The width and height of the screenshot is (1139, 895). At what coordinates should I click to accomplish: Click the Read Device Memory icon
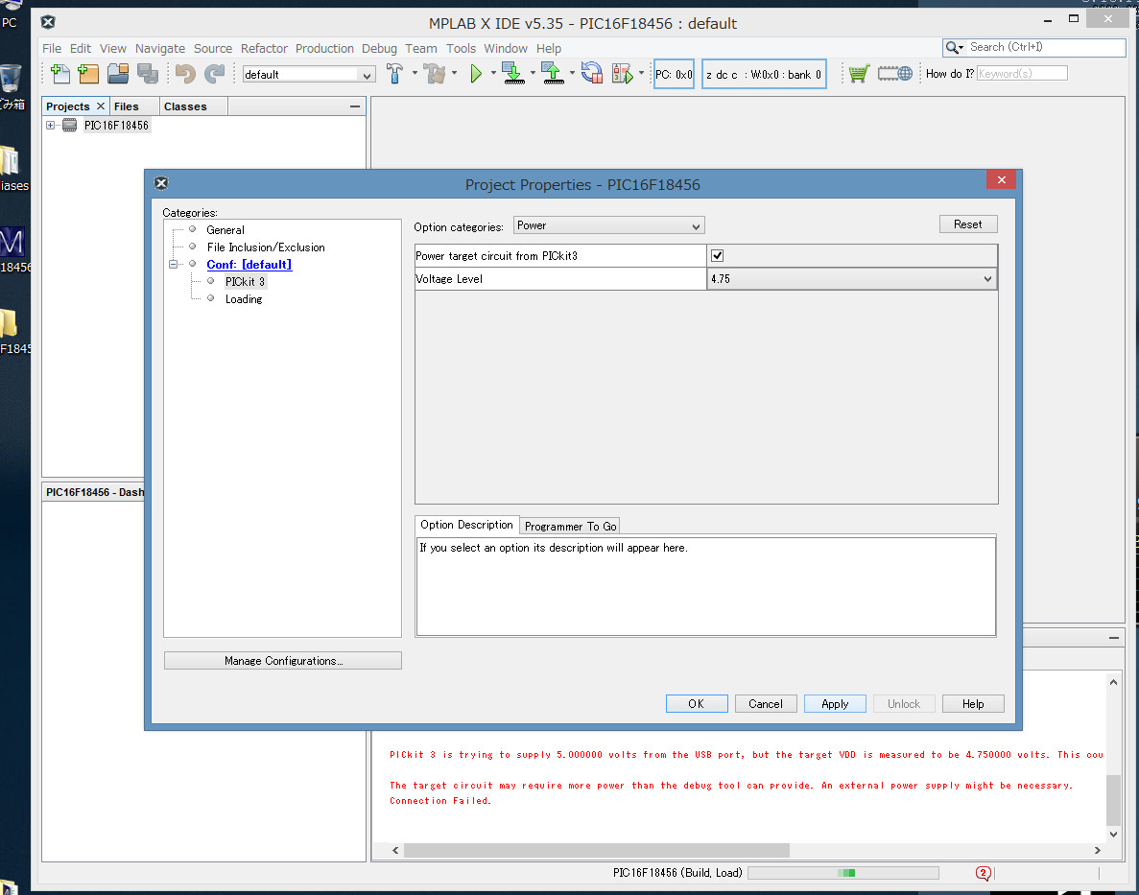click(x=553, y=73)
